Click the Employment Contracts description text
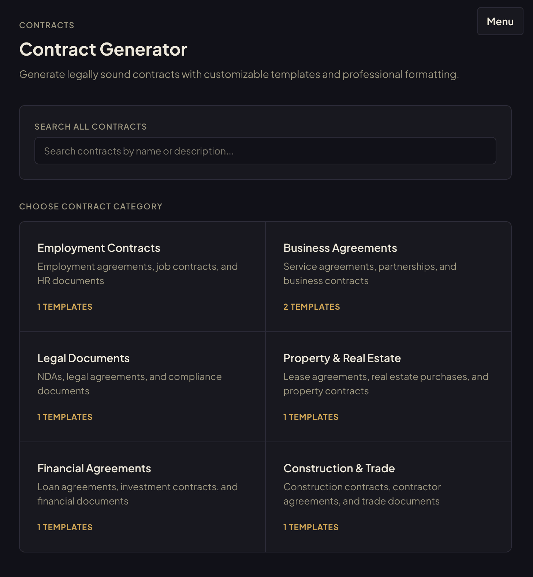Image resolution: width=533 pixels, height=577 pixels. click(137, 273)
